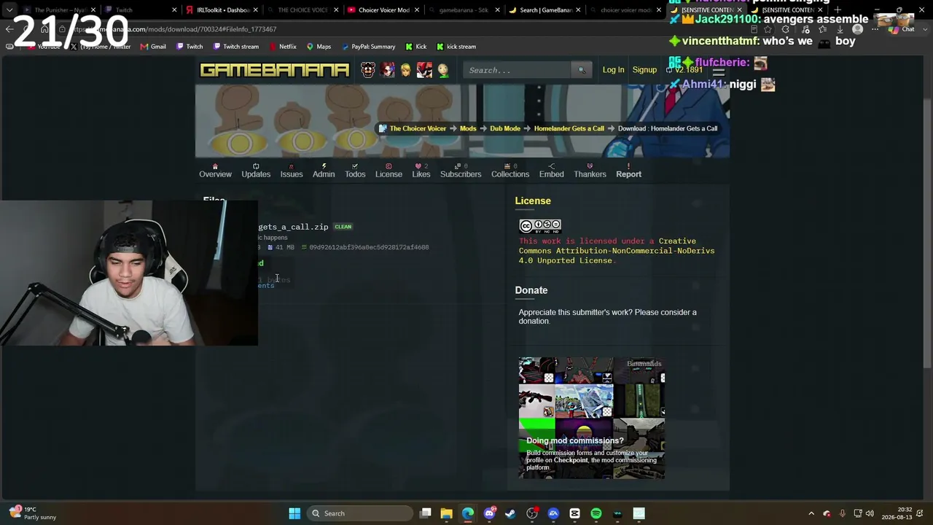This screenshot has width=933, height=525.
Task: Click the Report tab
Action: tap(628, 171)
